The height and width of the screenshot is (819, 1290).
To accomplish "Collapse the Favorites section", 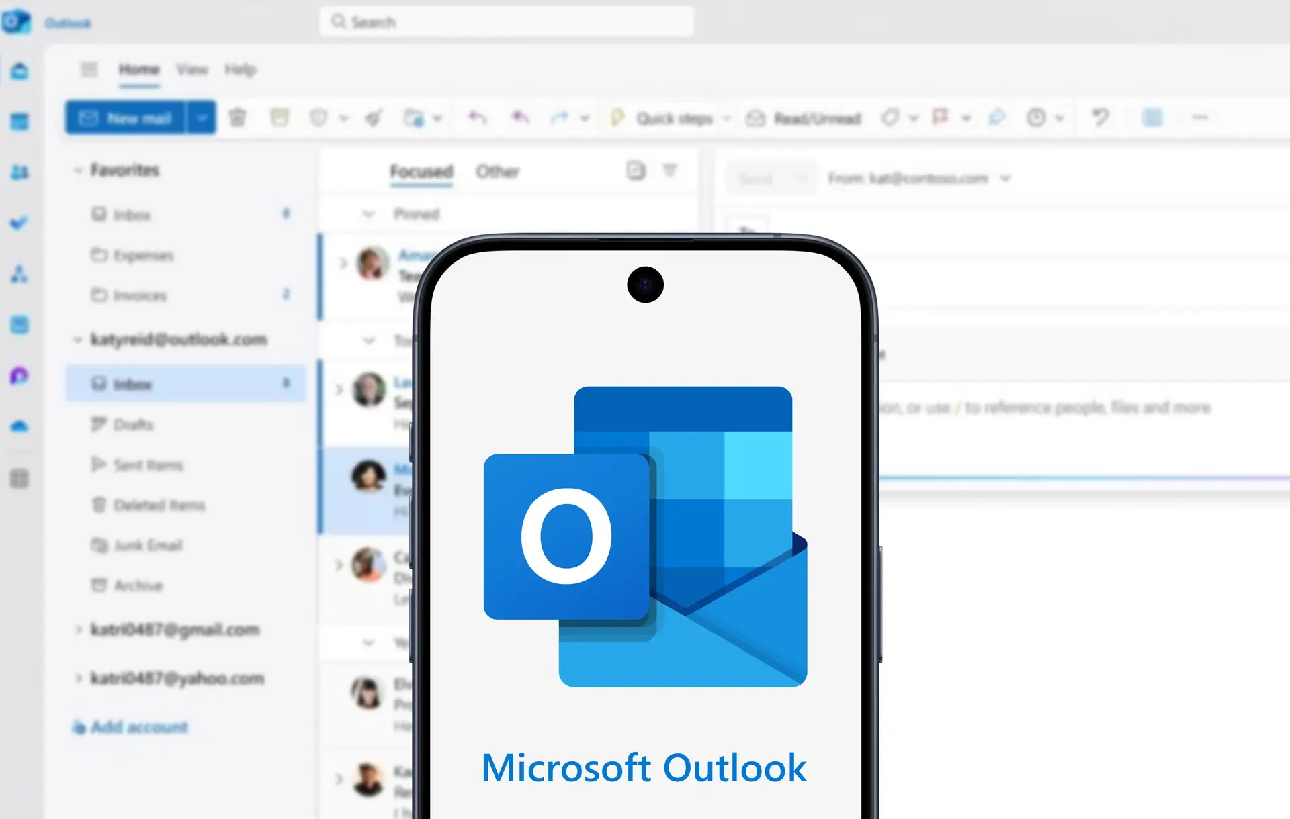I will coord(77,171).
